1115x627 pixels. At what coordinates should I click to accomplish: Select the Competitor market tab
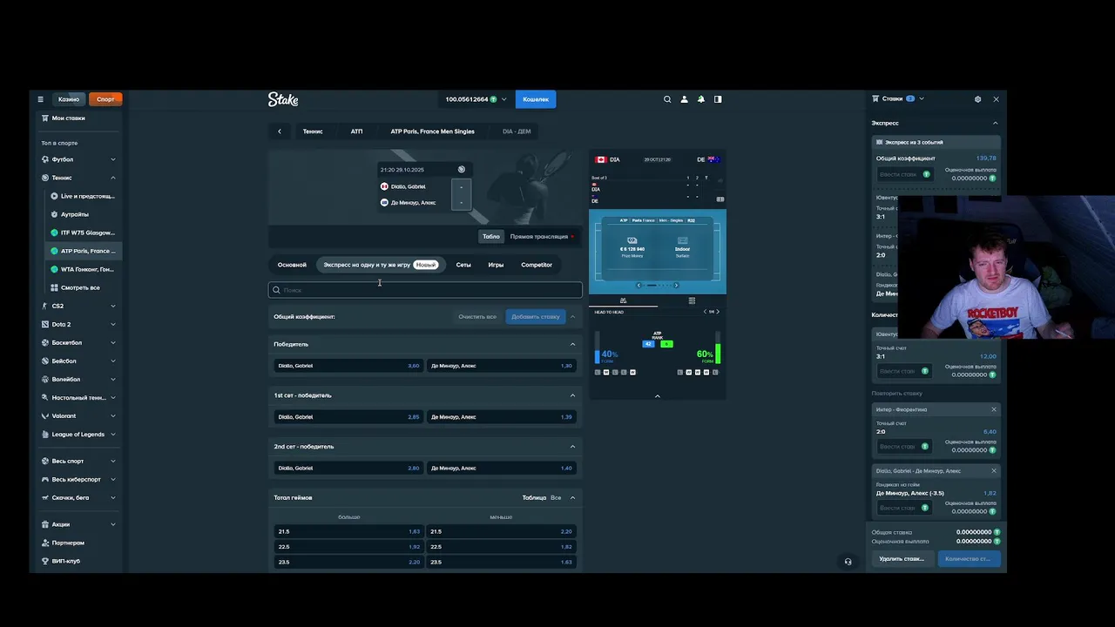coord(537,265)
